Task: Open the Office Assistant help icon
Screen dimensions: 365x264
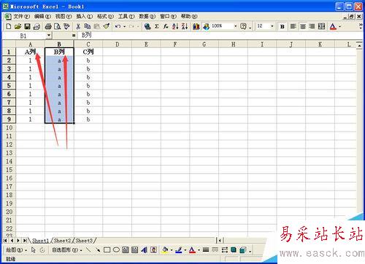Action: click(243, 26)
